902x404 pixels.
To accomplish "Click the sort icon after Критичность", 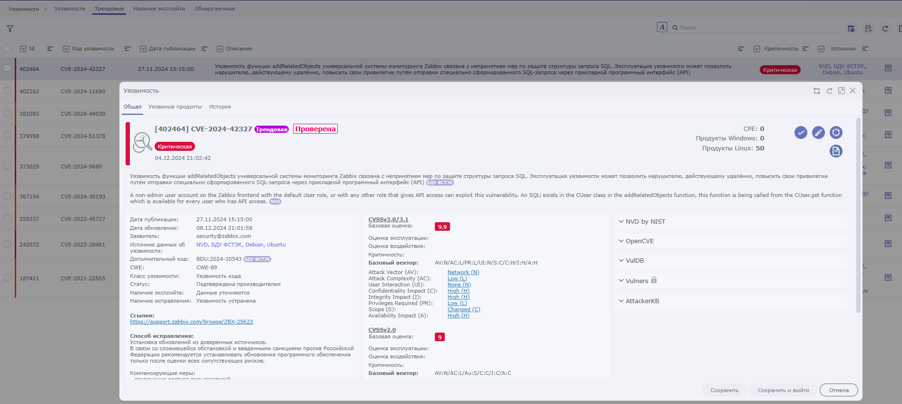I will [x=805, y=49].
